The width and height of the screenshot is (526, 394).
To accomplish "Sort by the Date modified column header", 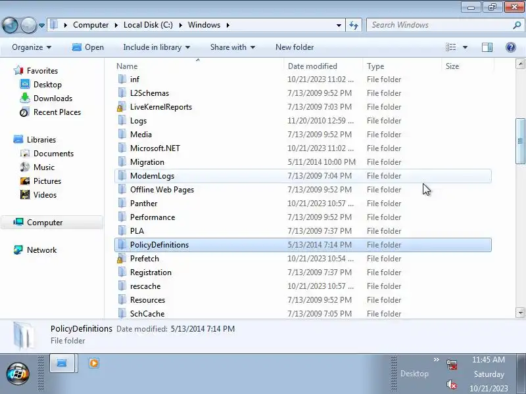I will [x=323, y=66].
